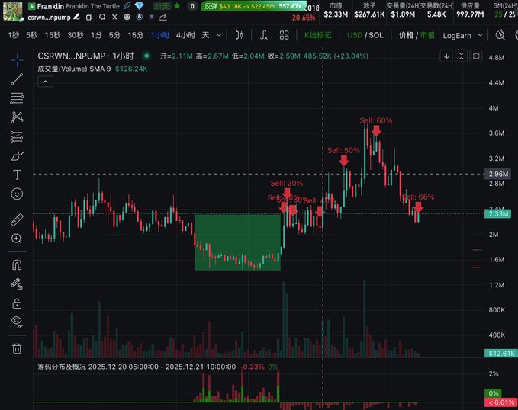Select the brush drawing tool

point(17,155)
